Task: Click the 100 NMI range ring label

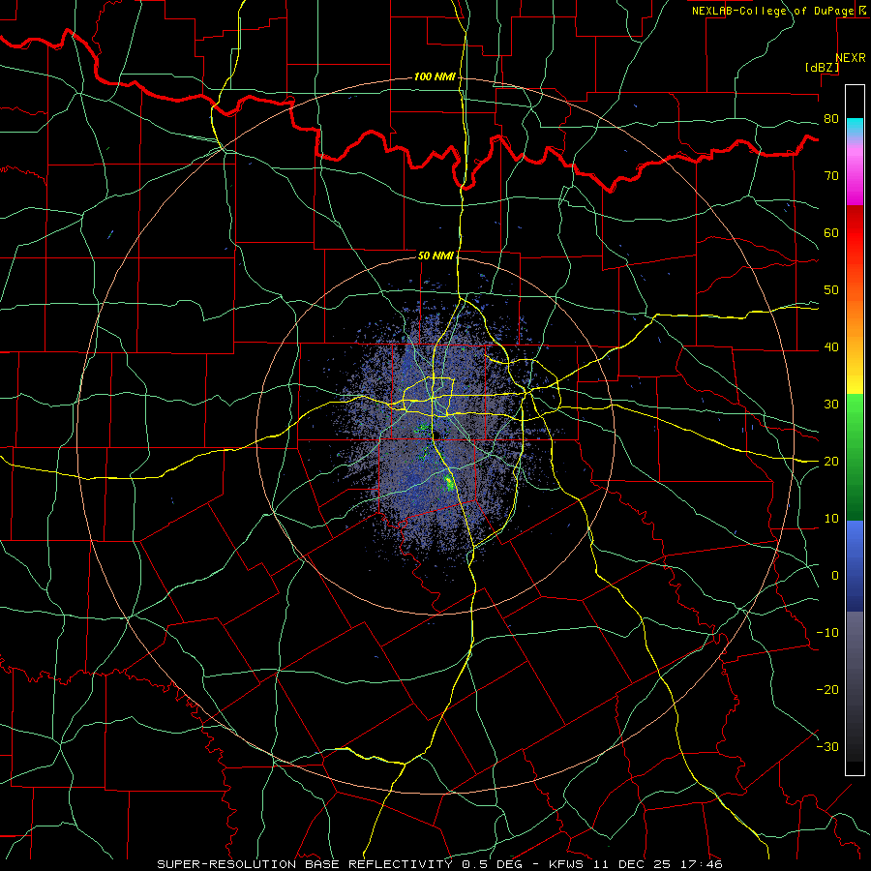Action: click(435, 76)
